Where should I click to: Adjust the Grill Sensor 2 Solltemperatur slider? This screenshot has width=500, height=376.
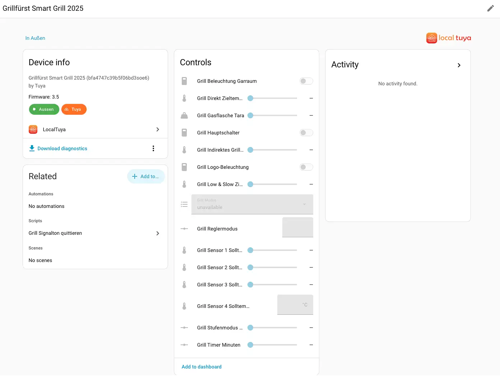pyautogui.click(x=273, y=267)
